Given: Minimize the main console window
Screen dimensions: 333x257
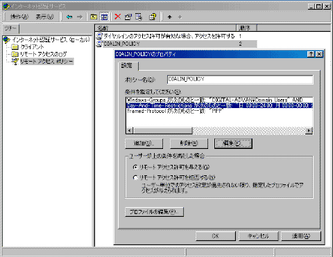Looking at the screenshot, I should click(311, 6).
